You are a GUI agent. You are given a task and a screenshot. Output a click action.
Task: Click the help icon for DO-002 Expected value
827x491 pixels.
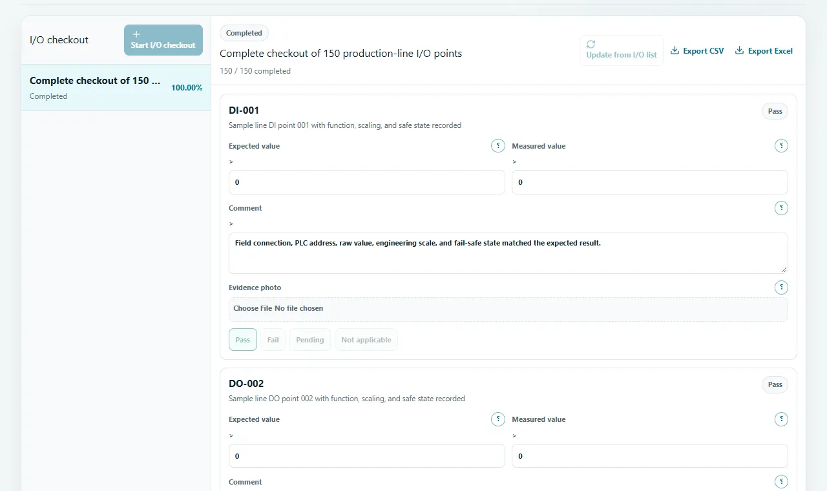click(x=498, y=419)
